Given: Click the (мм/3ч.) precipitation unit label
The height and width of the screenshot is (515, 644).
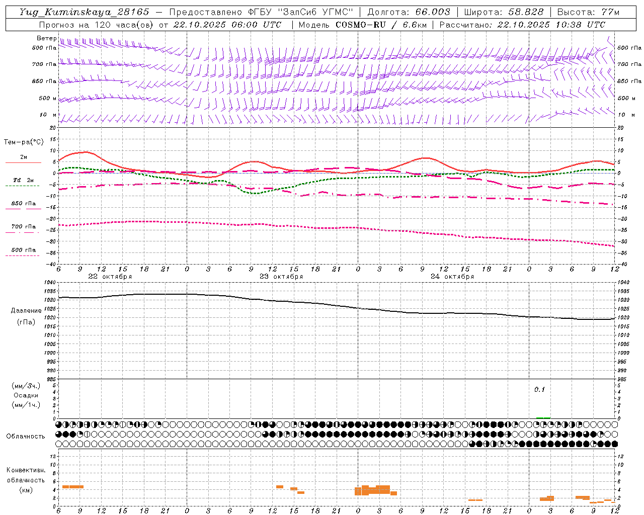Looking at the screenshot, I should point(26,386).
